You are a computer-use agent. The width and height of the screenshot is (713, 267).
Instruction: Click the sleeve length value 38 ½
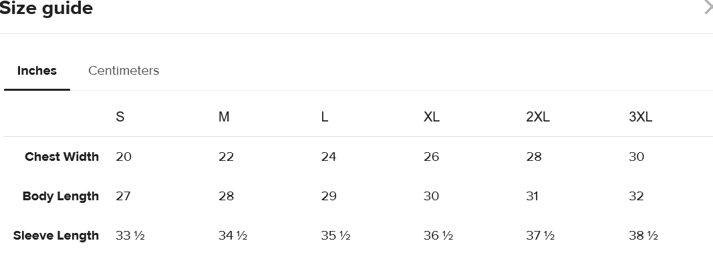[x=644, y=236]
